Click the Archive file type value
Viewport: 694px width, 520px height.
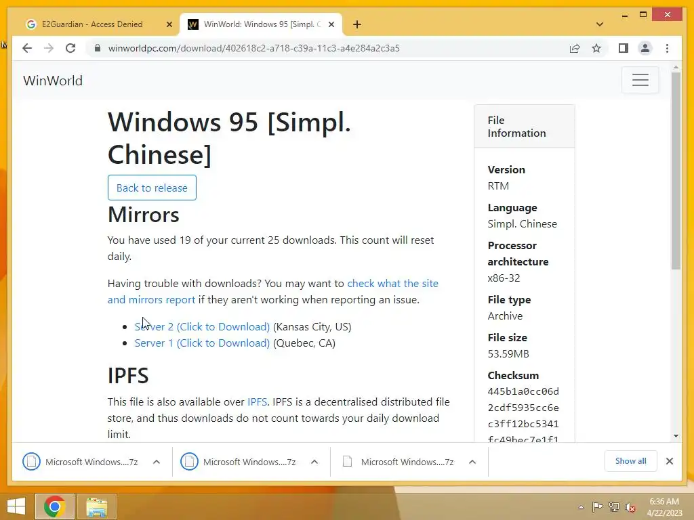pyautogui.click(x=505, y=316)
